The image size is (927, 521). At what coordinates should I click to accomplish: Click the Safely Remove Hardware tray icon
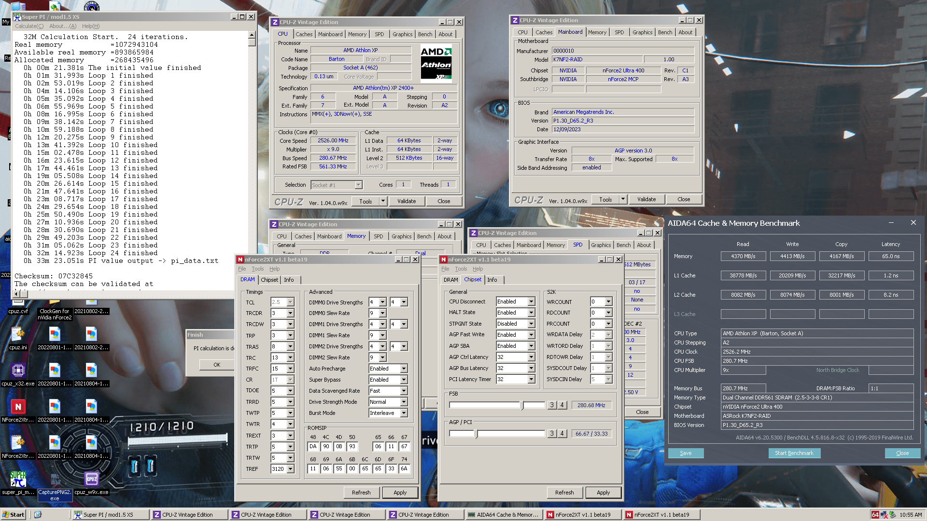pyautogui.click(x=892, y=515)
